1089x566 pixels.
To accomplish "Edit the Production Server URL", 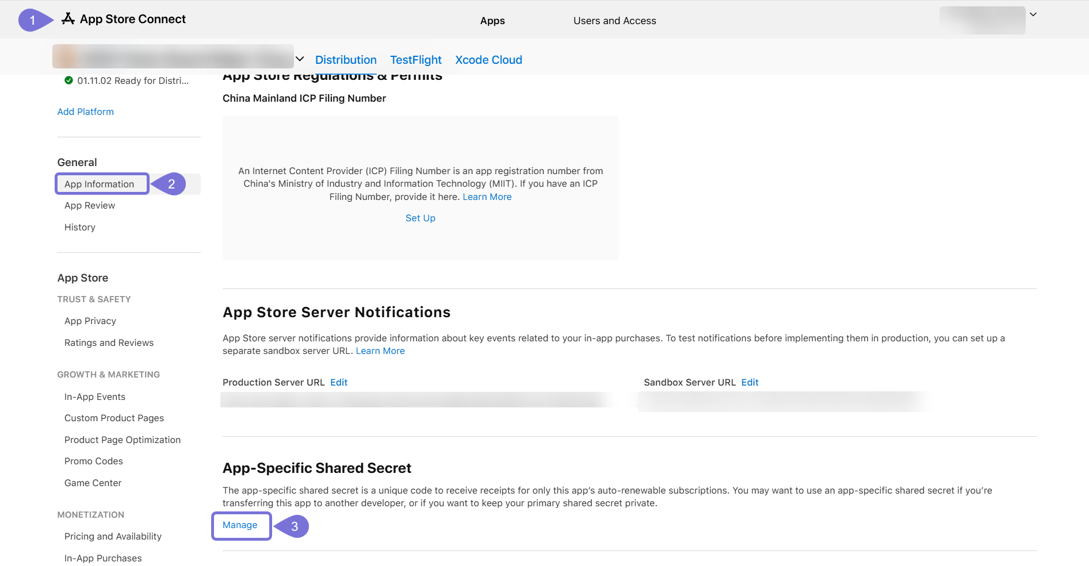I will click(x=339, y=382).
